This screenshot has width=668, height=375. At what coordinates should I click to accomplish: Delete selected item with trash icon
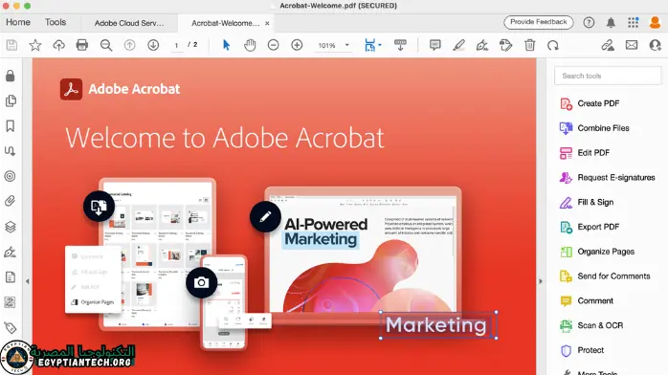coord(529,45)
